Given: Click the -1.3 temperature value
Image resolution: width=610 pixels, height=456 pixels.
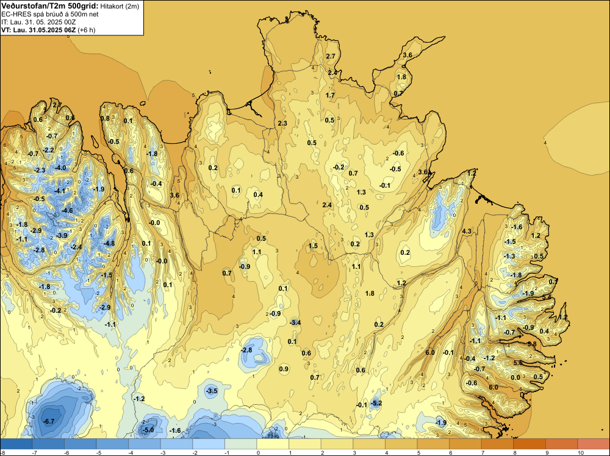Looking at the screenshot, I should click(x=509, y=256).
